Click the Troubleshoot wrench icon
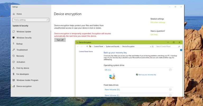The width and height of the screenshot is (203, 106). point(13,50)
